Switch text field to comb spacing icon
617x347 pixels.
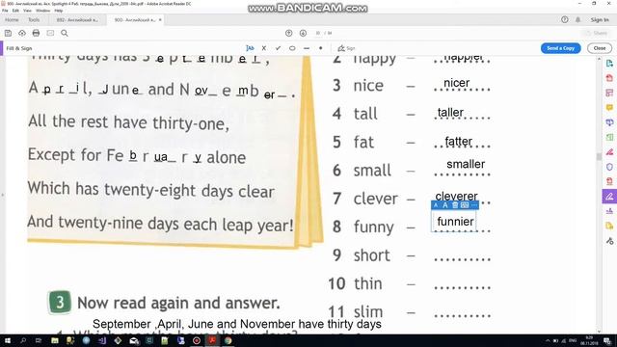click(x=465, y=205)
